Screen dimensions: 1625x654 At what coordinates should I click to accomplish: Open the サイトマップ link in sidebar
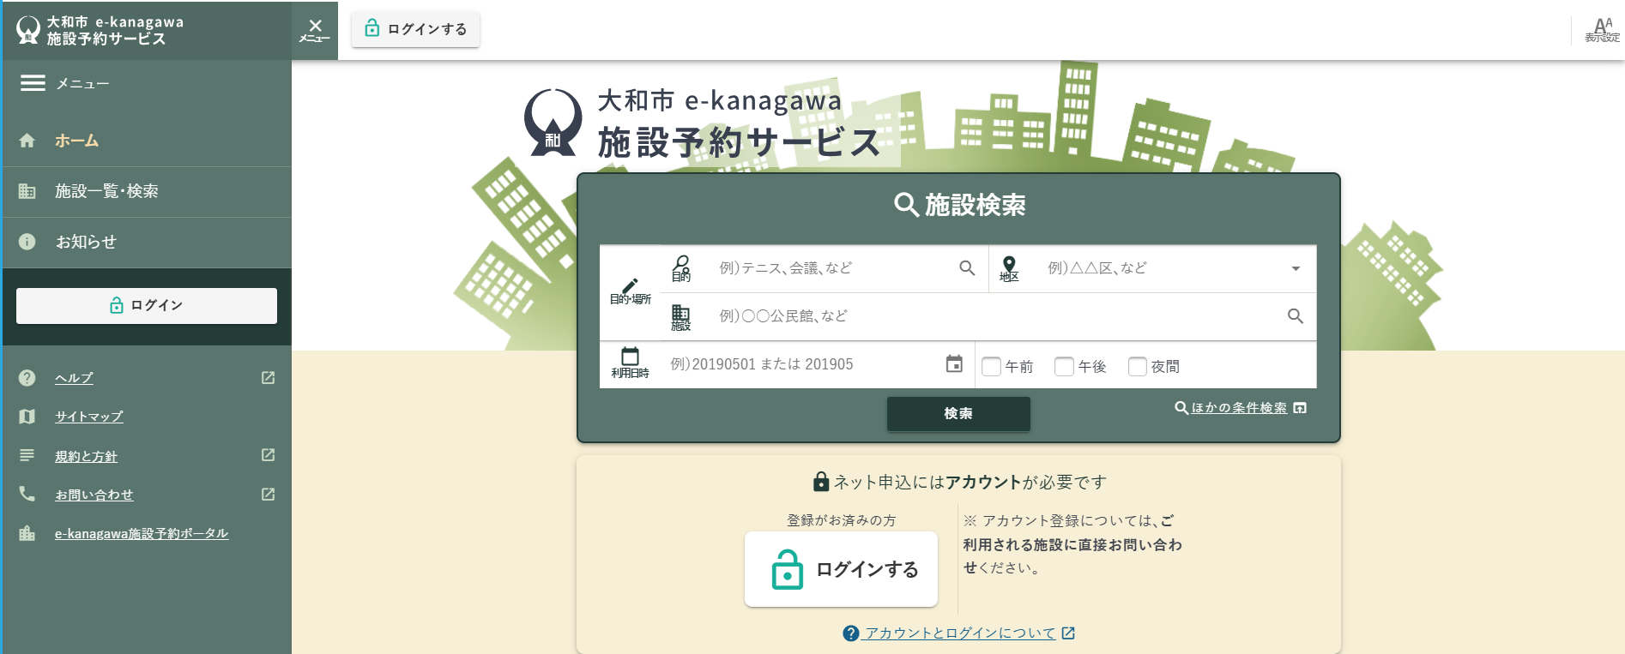point(89,417)
